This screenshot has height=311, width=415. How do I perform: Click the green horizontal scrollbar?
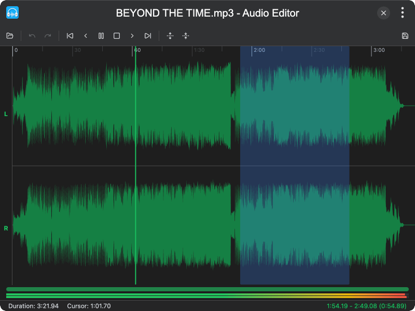pos(208,289)
